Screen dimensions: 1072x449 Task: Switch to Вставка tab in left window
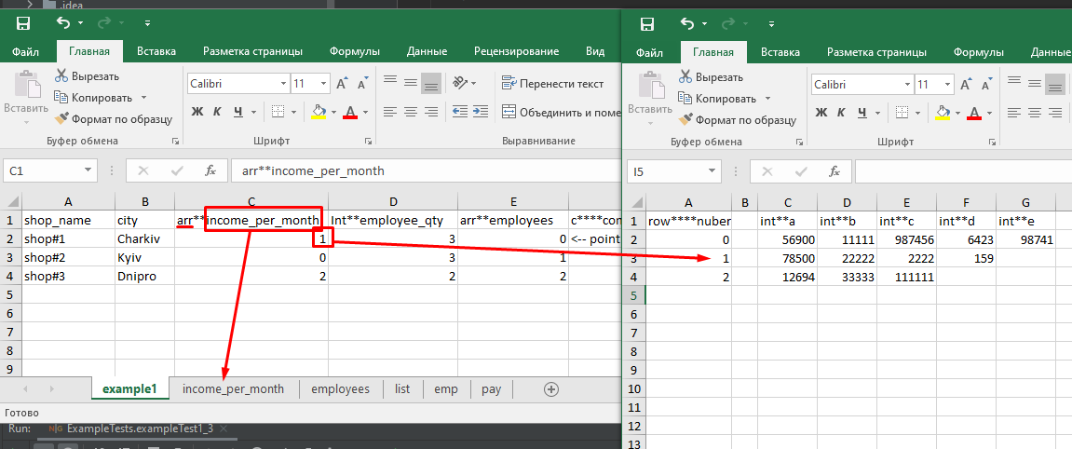(x=156, y=51)
